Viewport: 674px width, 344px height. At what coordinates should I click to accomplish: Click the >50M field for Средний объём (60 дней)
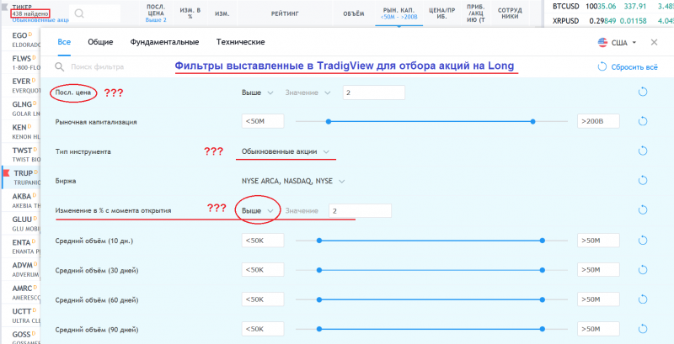pos(598,299)
